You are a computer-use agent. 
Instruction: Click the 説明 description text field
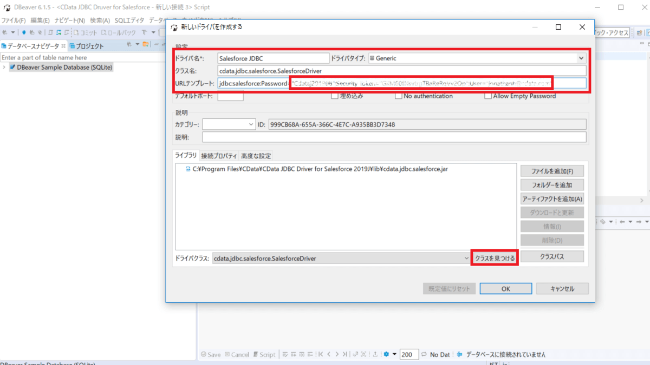(394, 137)
